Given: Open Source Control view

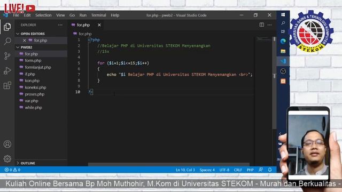Looking at the screenshot, I should [7, 56].
